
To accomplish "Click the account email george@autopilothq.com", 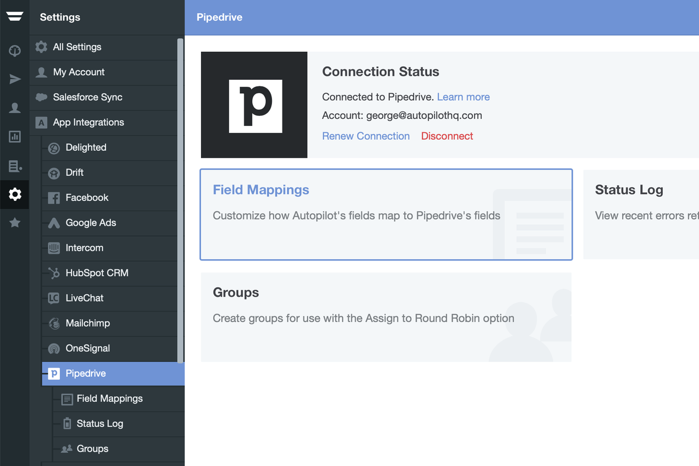I will [x=424, y=115].
